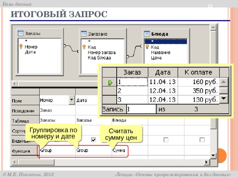Click the К оплате column header
The height and width of the screenshot is (178, 238).
coord(199,72)
